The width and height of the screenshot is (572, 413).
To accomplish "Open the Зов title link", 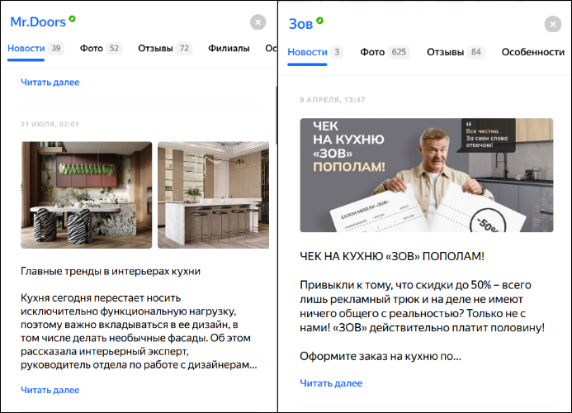I will tap(300, 24).
